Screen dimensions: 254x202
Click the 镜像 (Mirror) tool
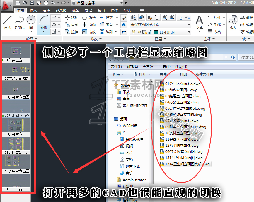pyautogui.click(x=89, y=25)
